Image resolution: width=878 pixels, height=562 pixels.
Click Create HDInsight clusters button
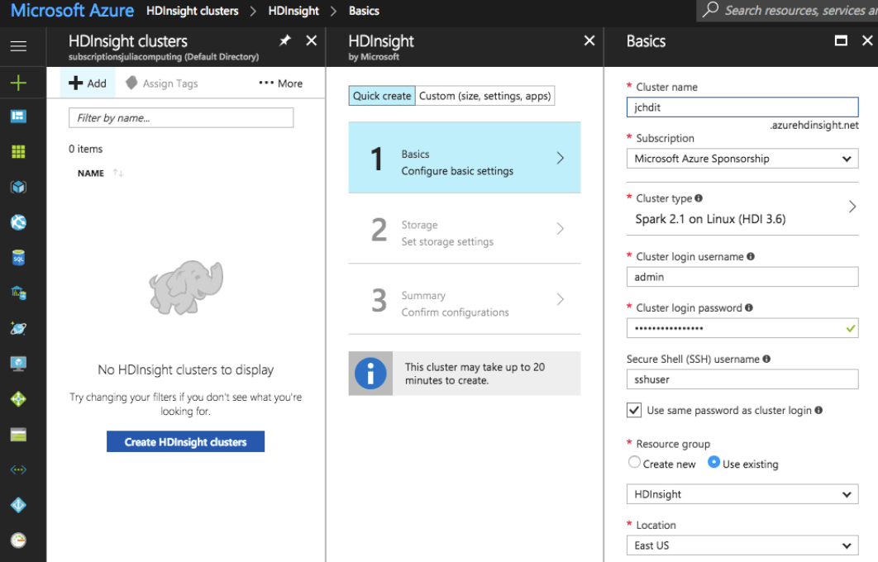185,441
